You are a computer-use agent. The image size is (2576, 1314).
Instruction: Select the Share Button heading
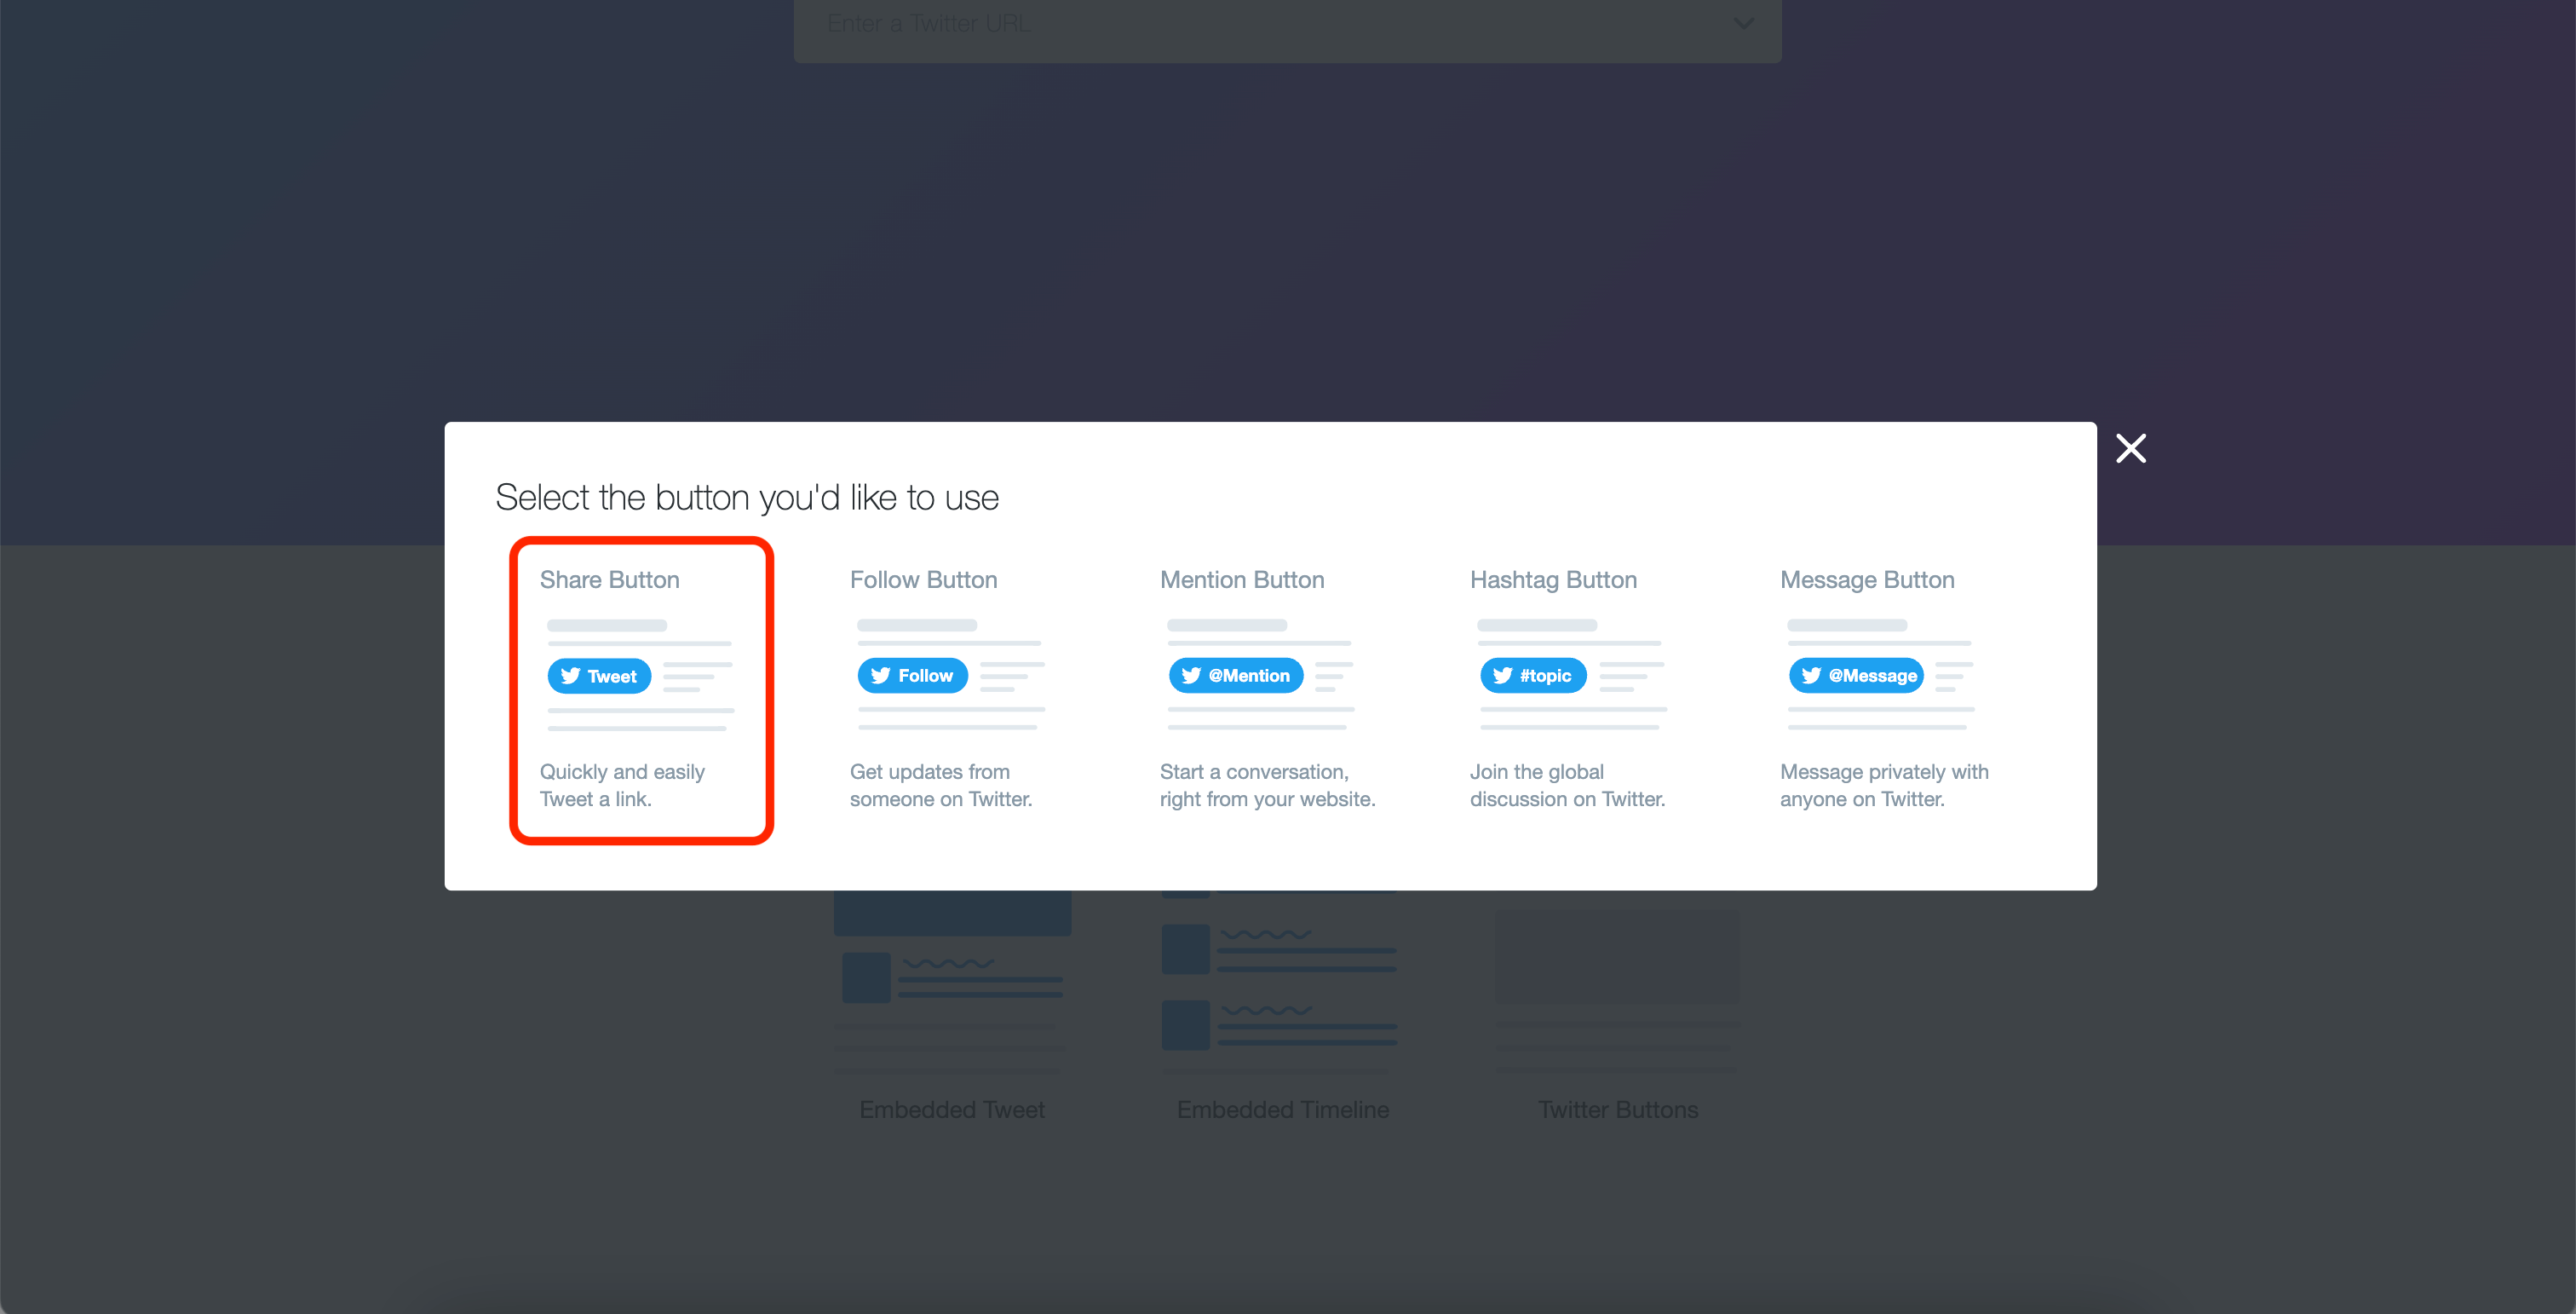[609, 580]
